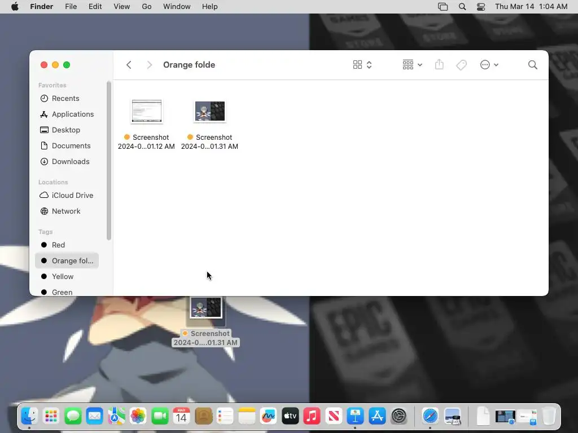Open Downloads in the sidebar
This screenshot has width=578, height=433.
[67, 162]
